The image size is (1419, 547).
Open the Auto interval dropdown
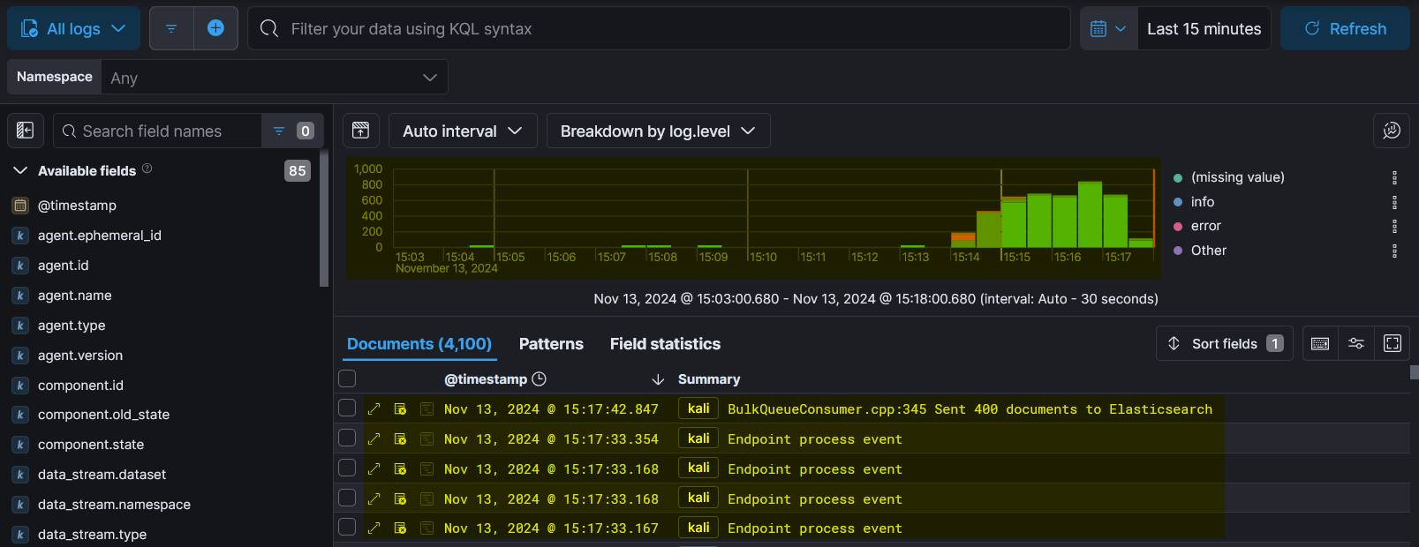pyautogui.click(x=463, y=131)
